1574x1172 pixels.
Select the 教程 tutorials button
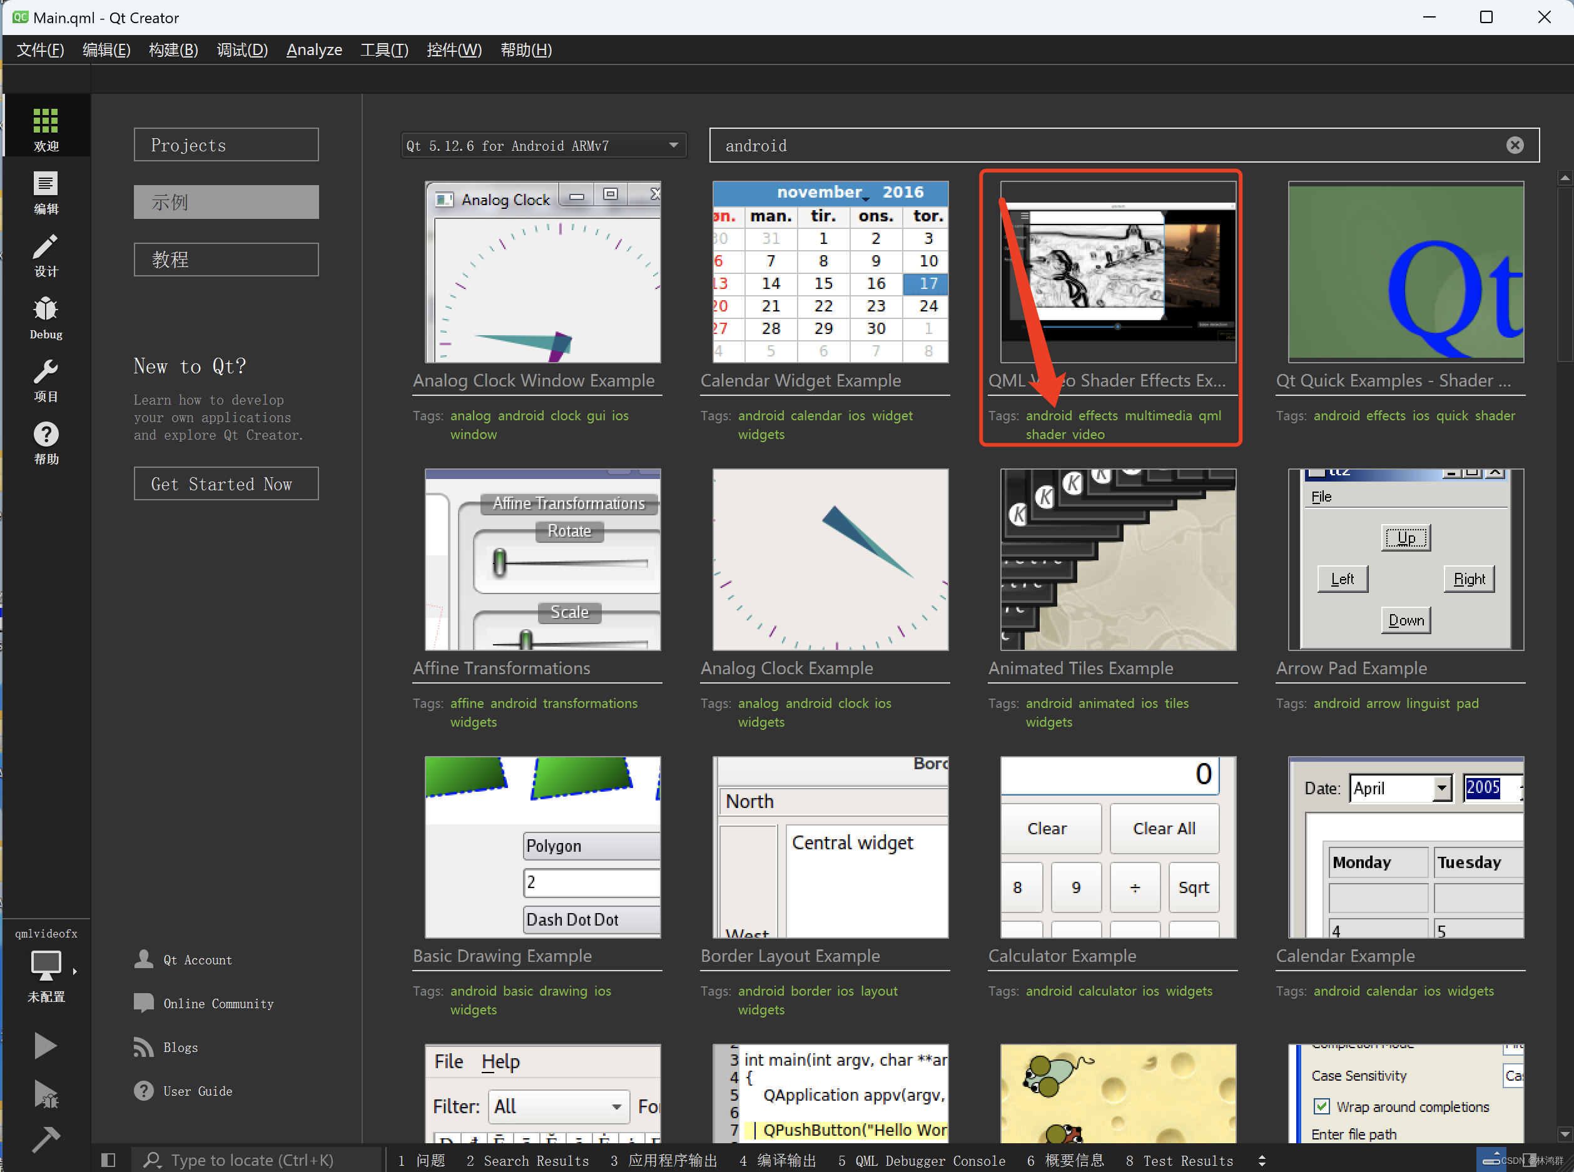pos(226,260)
